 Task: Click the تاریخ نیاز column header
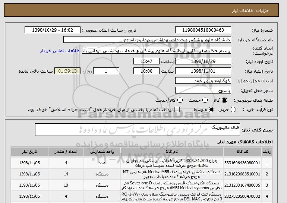29,152
